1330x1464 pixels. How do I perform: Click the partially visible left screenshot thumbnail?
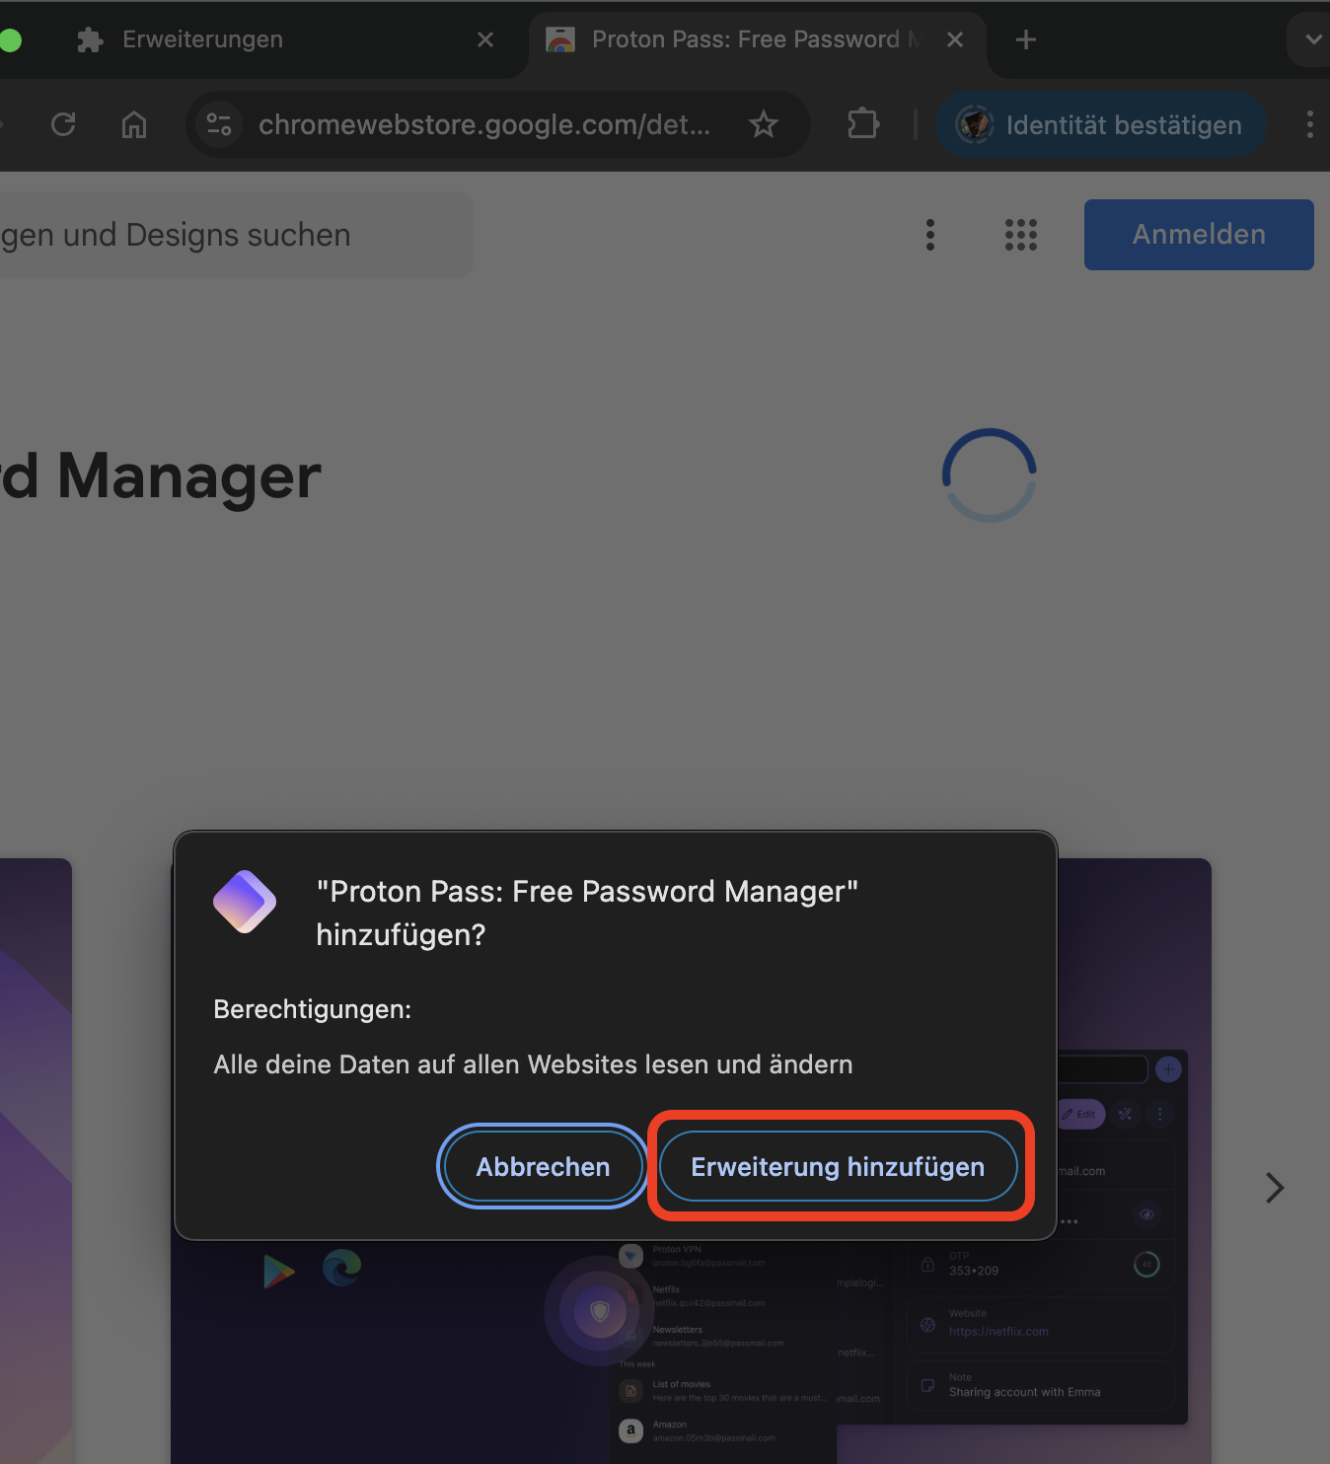pyautogui.click(x=36, y=1161)
